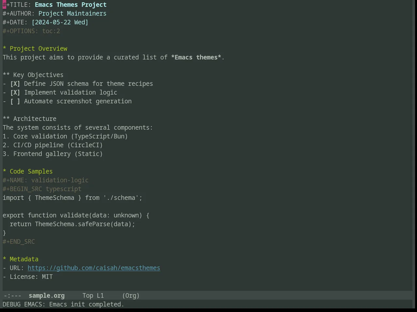The width and height of the screenshot is (417, 312).
Task: Click echo area message Emacs init completed
Action: (87, 305)
